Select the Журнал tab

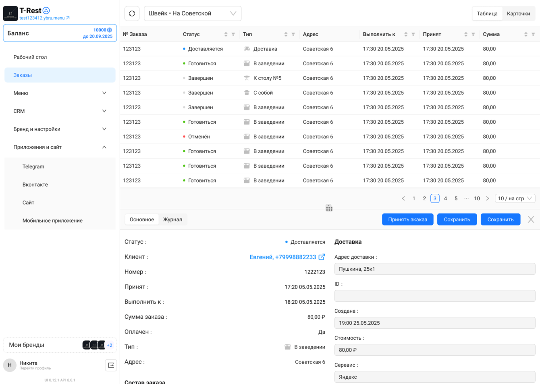pos(172,219)
